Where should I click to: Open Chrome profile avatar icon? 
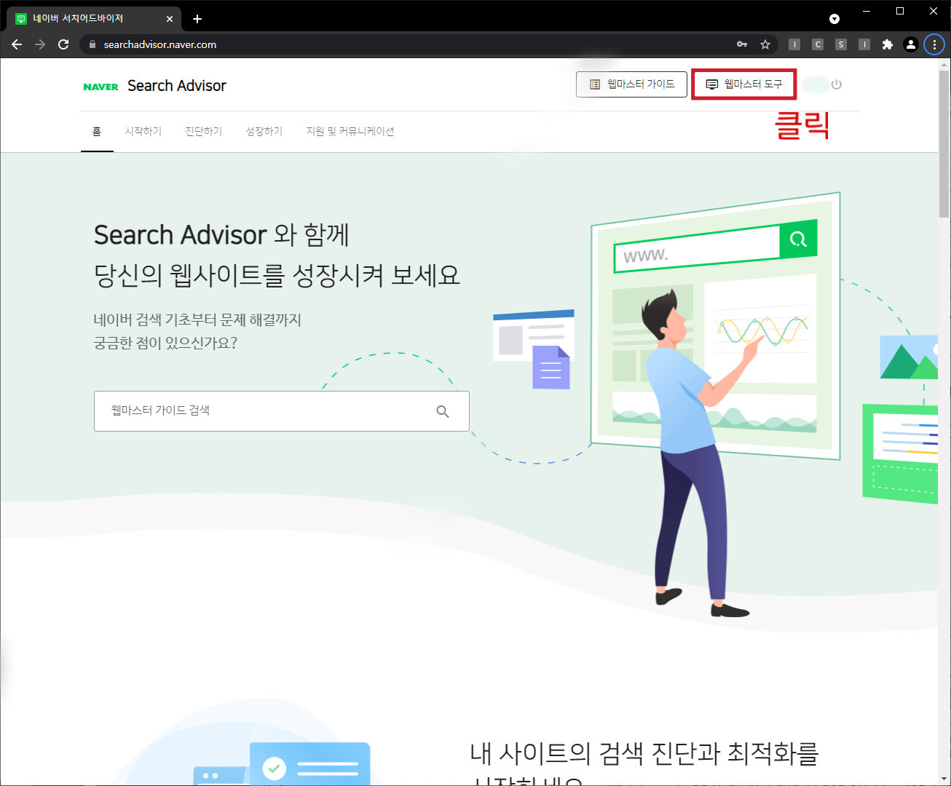click(910, 44)
